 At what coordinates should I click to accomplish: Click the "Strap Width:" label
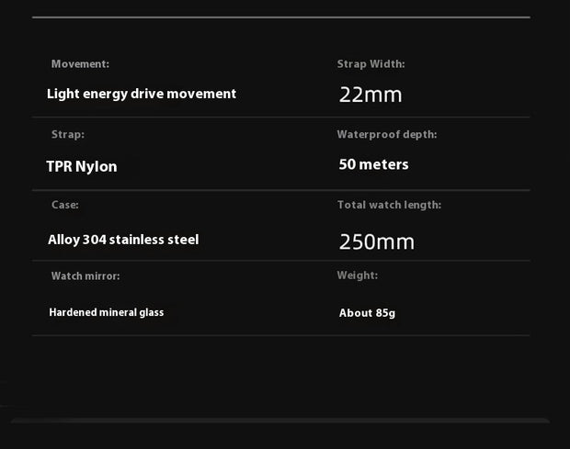[370, 64]
